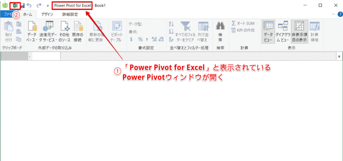The image size is (343, 161).
Task: Open ピボットテーブル menu
Action: [117, 32]
